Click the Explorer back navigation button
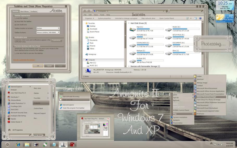 click(85, 11)
